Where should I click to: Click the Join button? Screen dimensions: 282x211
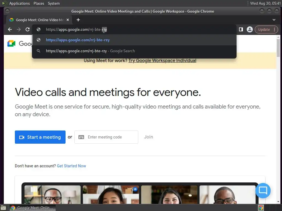point(148,137)
